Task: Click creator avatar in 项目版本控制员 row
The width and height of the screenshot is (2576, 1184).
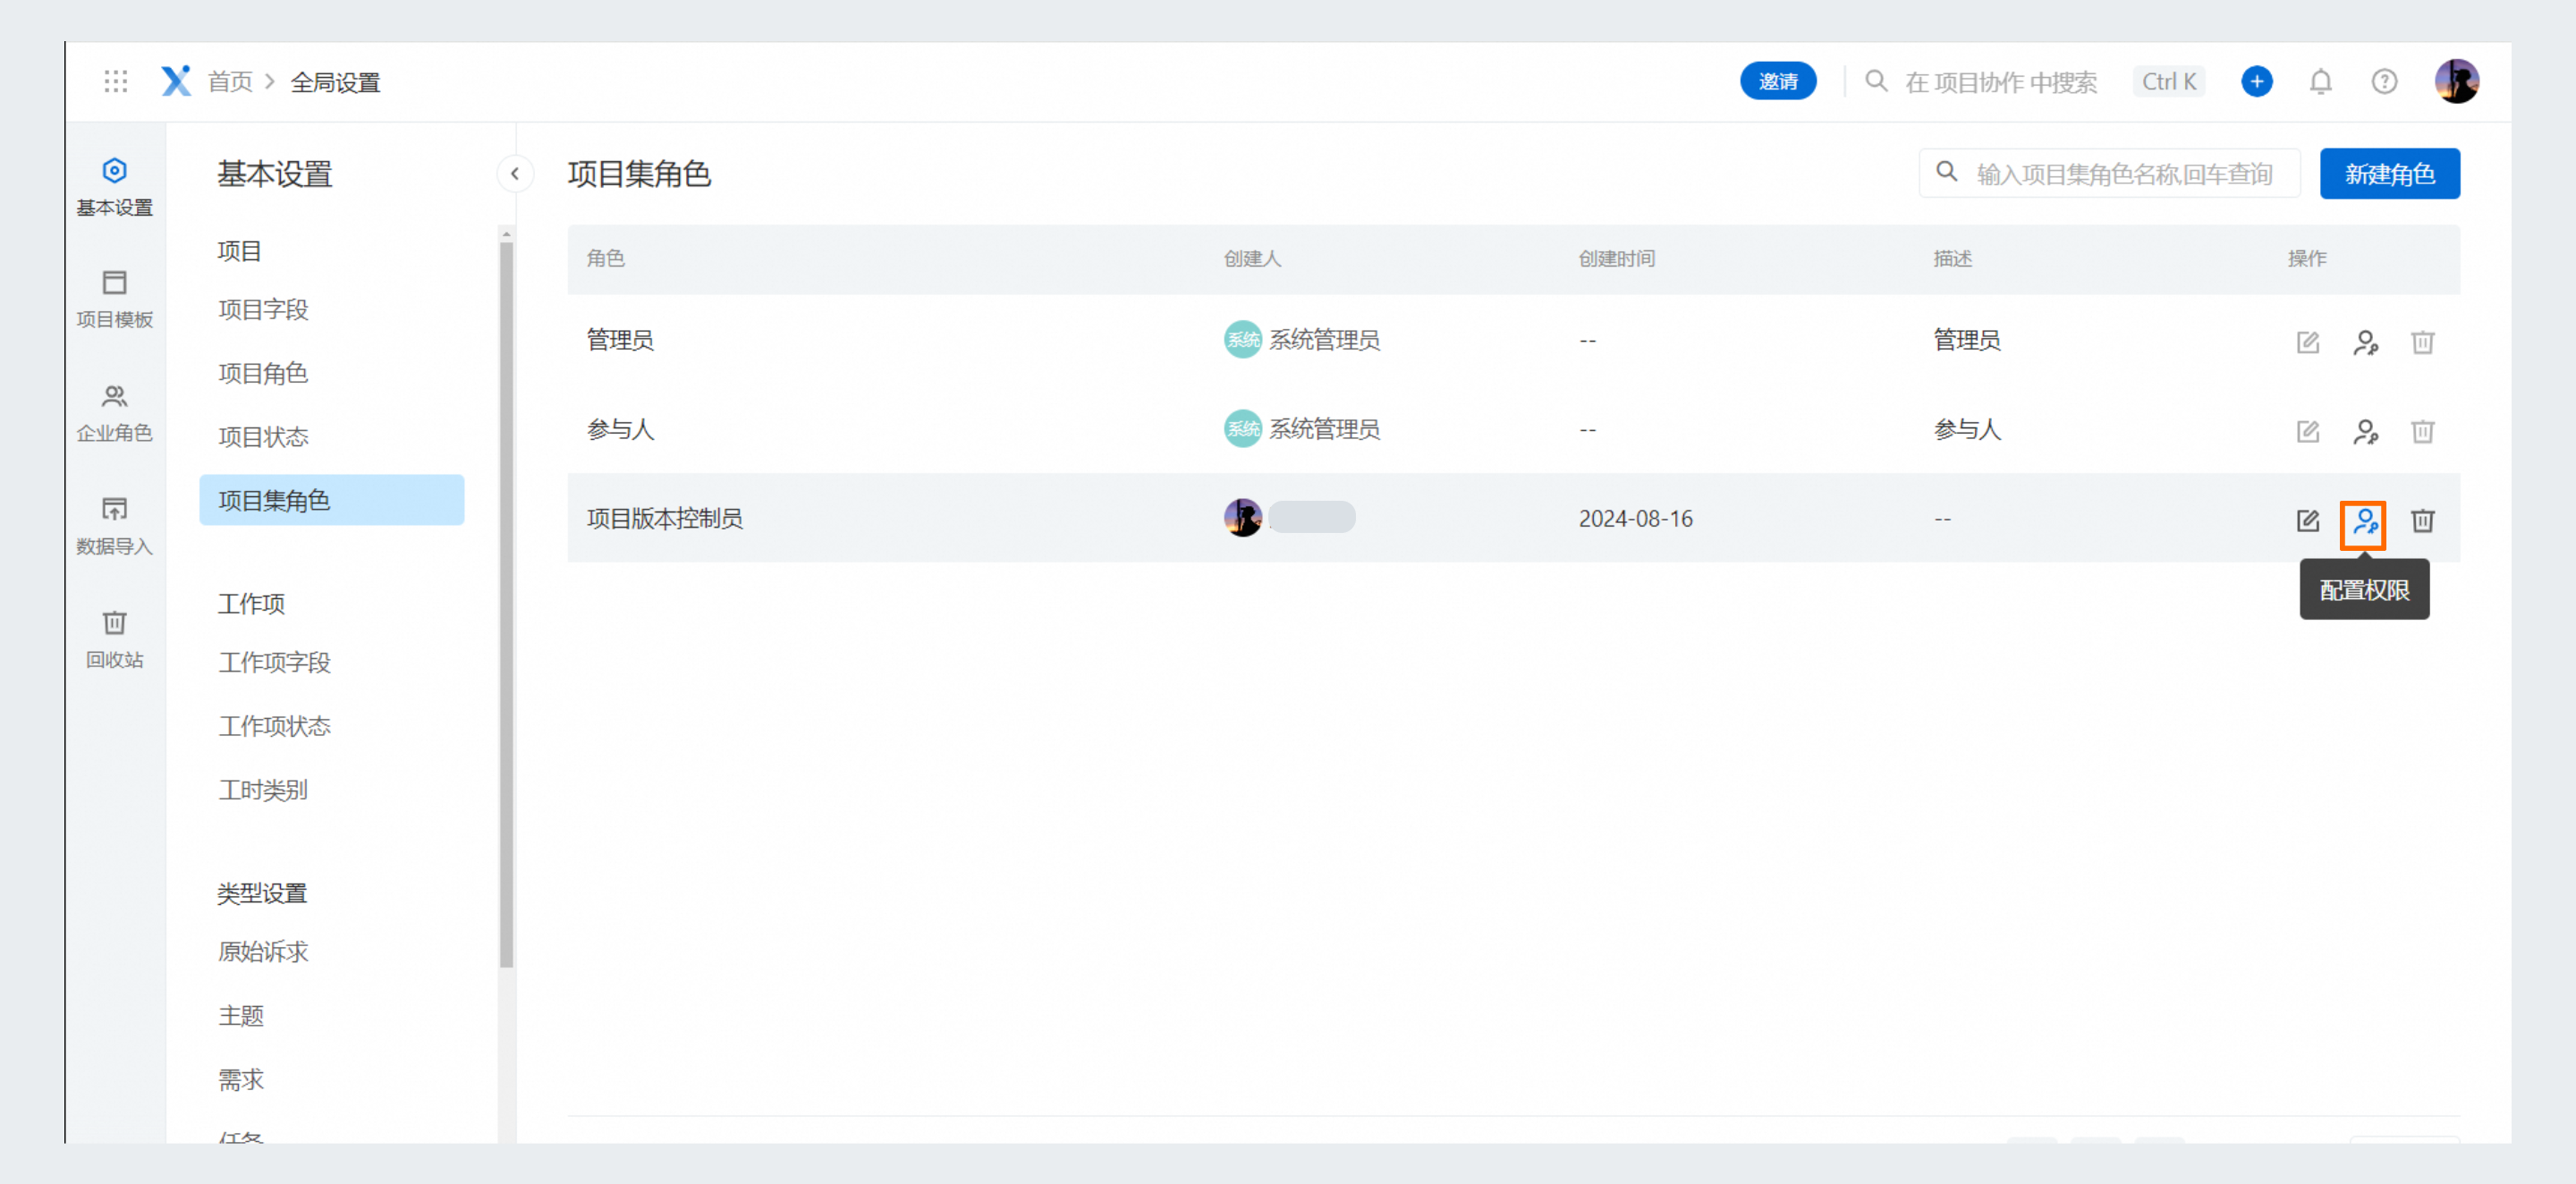Action: [1242, 518]
